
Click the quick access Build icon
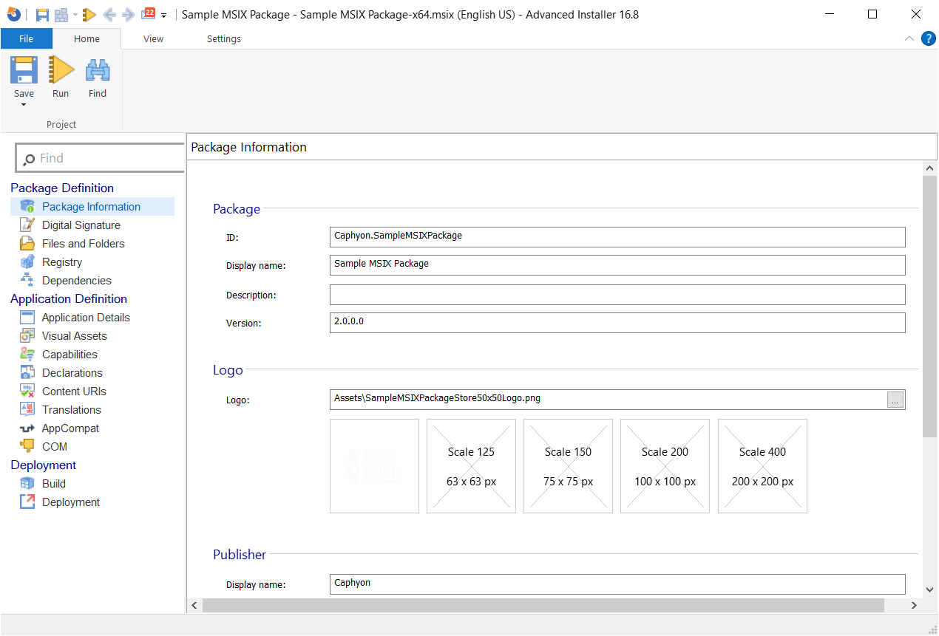coord(61,14)
